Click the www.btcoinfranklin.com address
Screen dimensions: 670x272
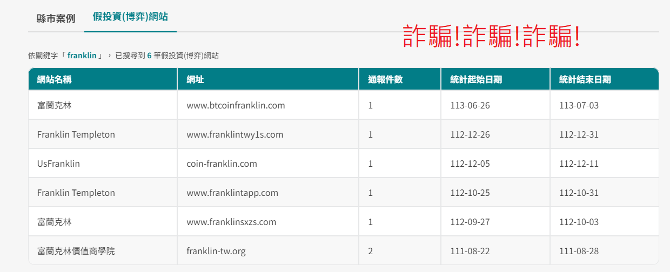click(x=236, y=105)
